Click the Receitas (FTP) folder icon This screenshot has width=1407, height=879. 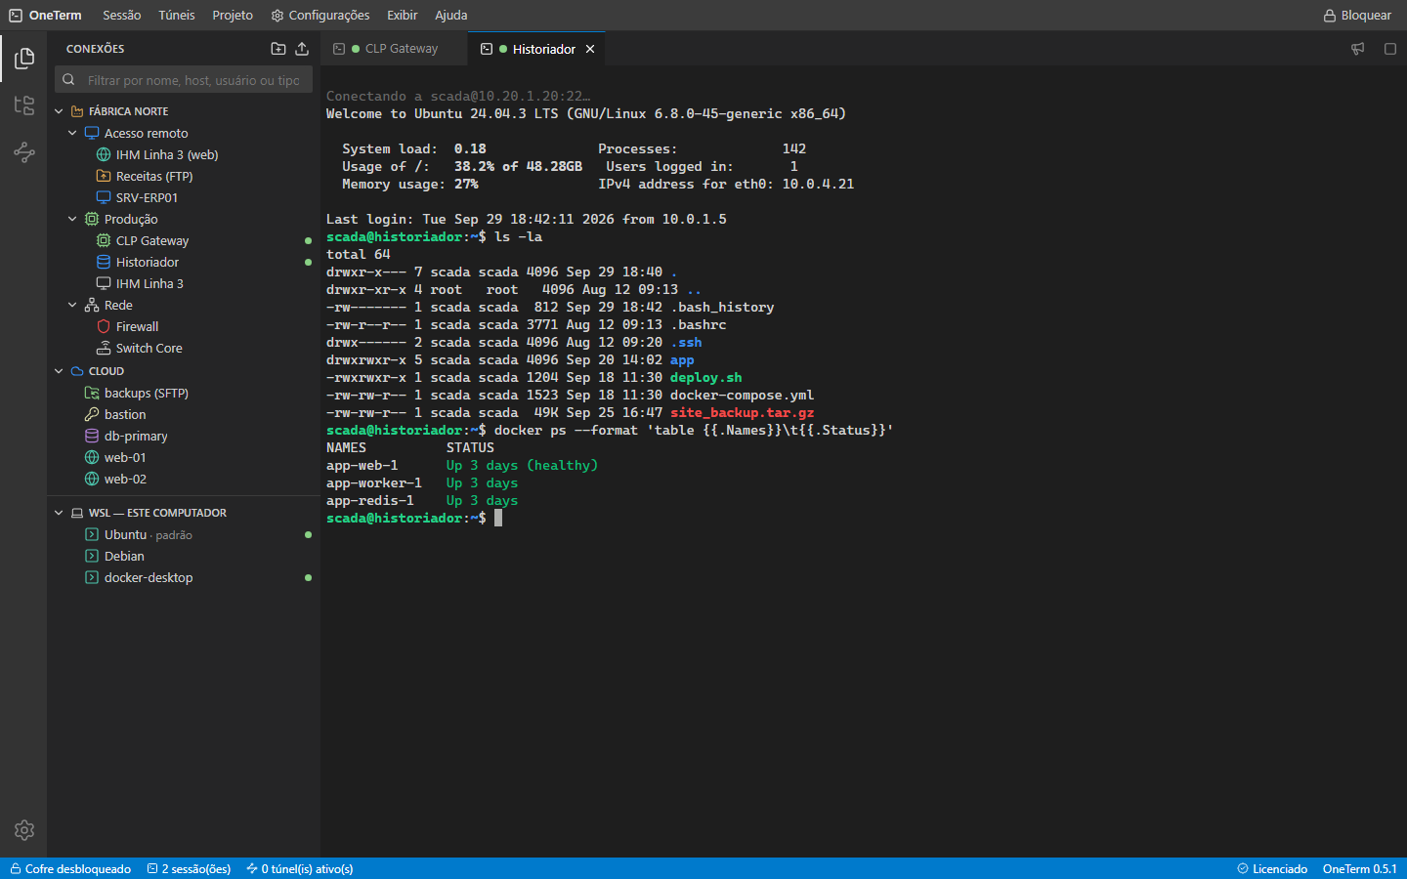pyautogui.click(x=104, y=176)
